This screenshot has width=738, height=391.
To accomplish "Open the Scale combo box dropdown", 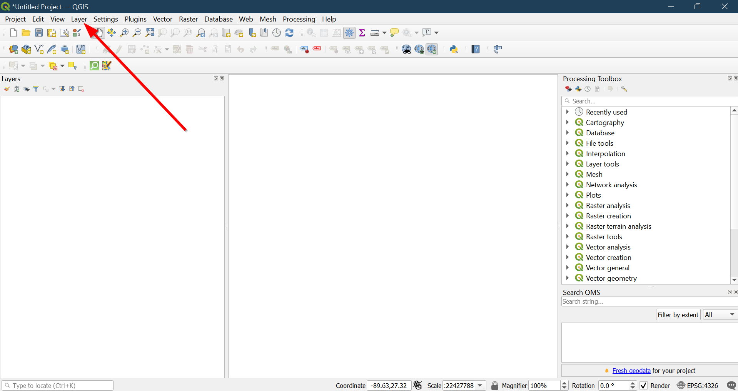I will (x=480, y=386).
